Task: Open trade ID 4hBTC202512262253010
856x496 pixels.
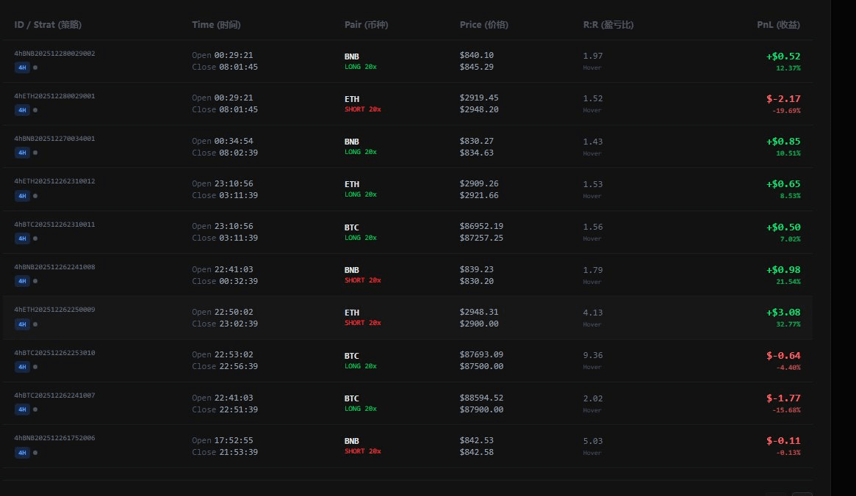Action: 54,353
